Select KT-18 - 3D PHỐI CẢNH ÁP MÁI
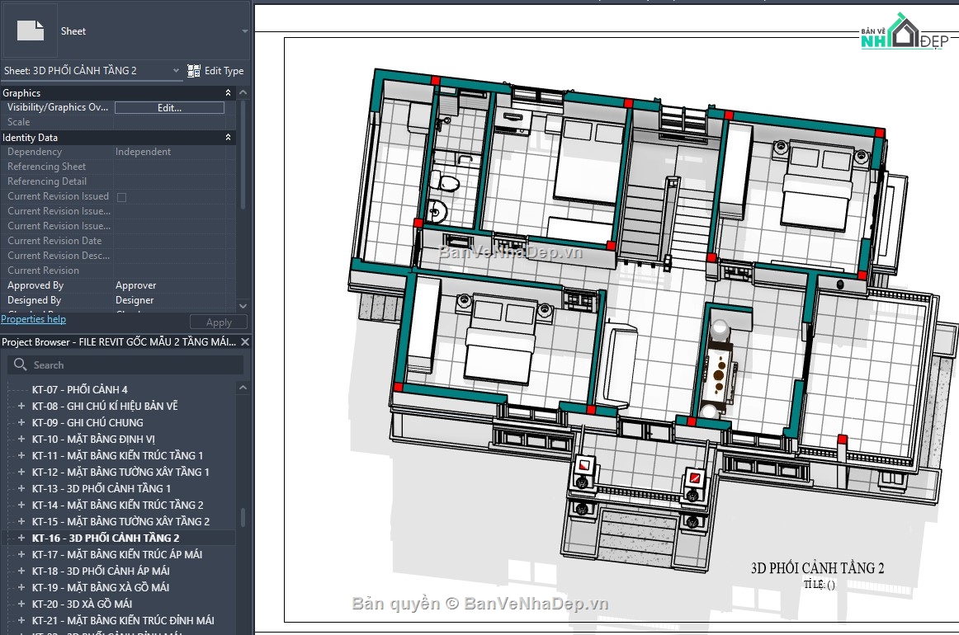This screenshot has width=959, height=635. [x=101, y=571]
